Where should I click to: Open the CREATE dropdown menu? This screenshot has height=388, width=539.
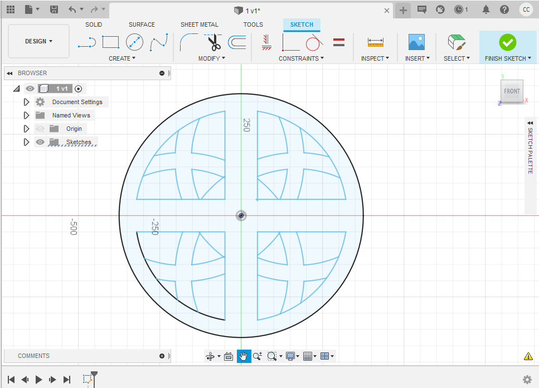(122, 58)
